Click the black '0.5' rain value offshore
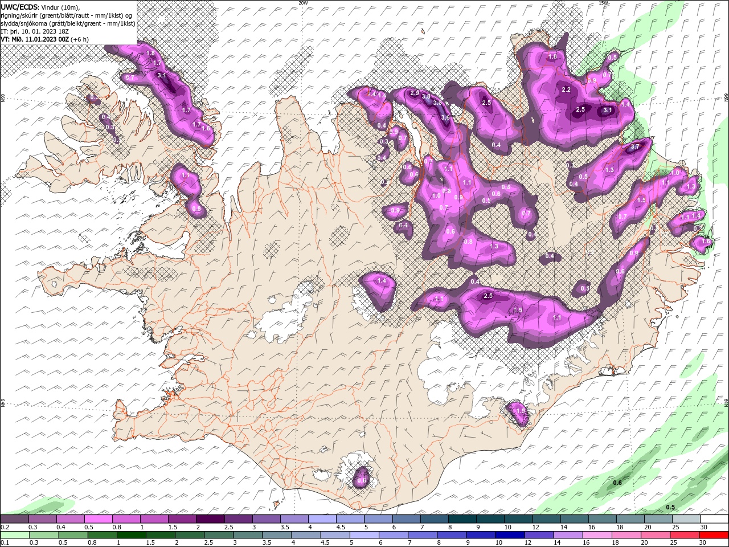Viewport: 729px width, 547px height. click(670, 508)
